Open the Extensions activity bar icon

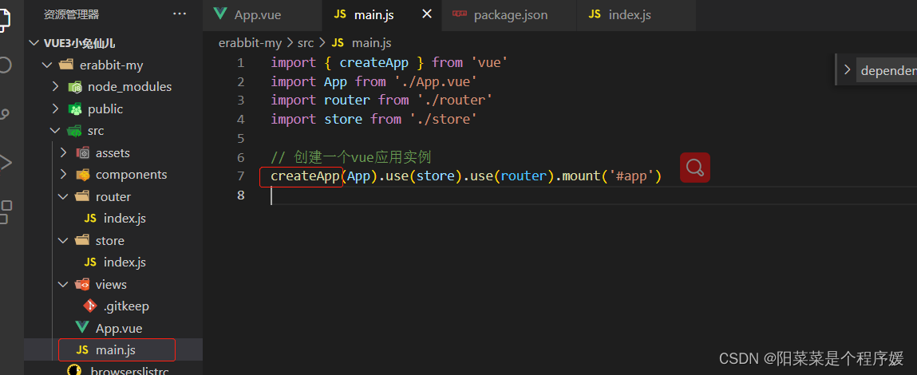tap(5, 211)
